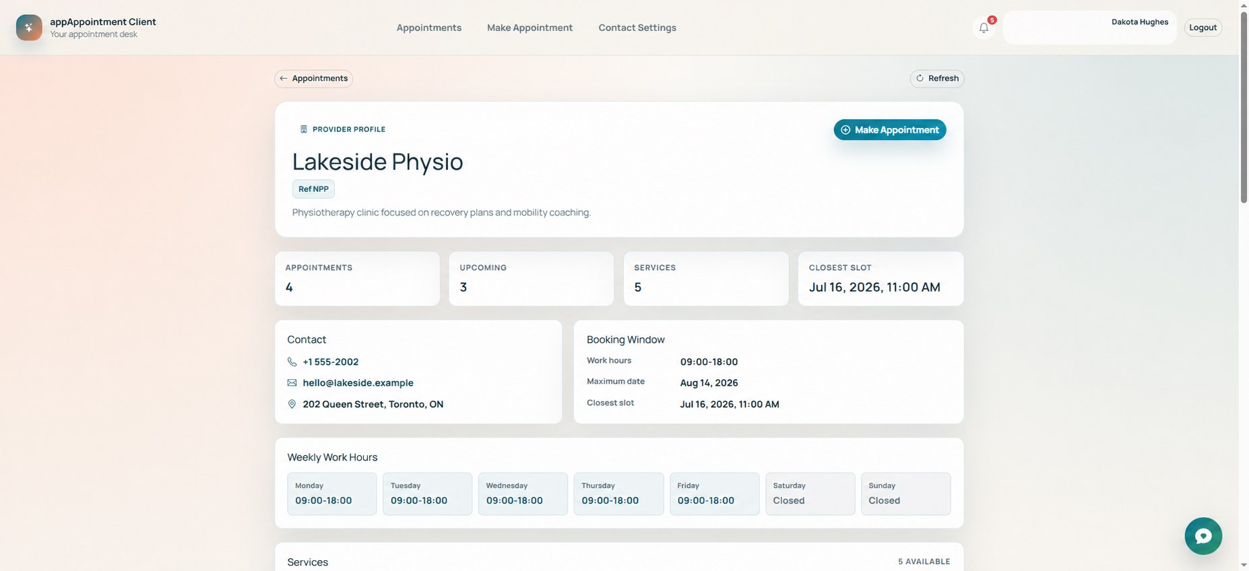Log out with the Logout button
This screenshot has height=571, width=1249.
pyautogui.click(x=1203, y=28)
